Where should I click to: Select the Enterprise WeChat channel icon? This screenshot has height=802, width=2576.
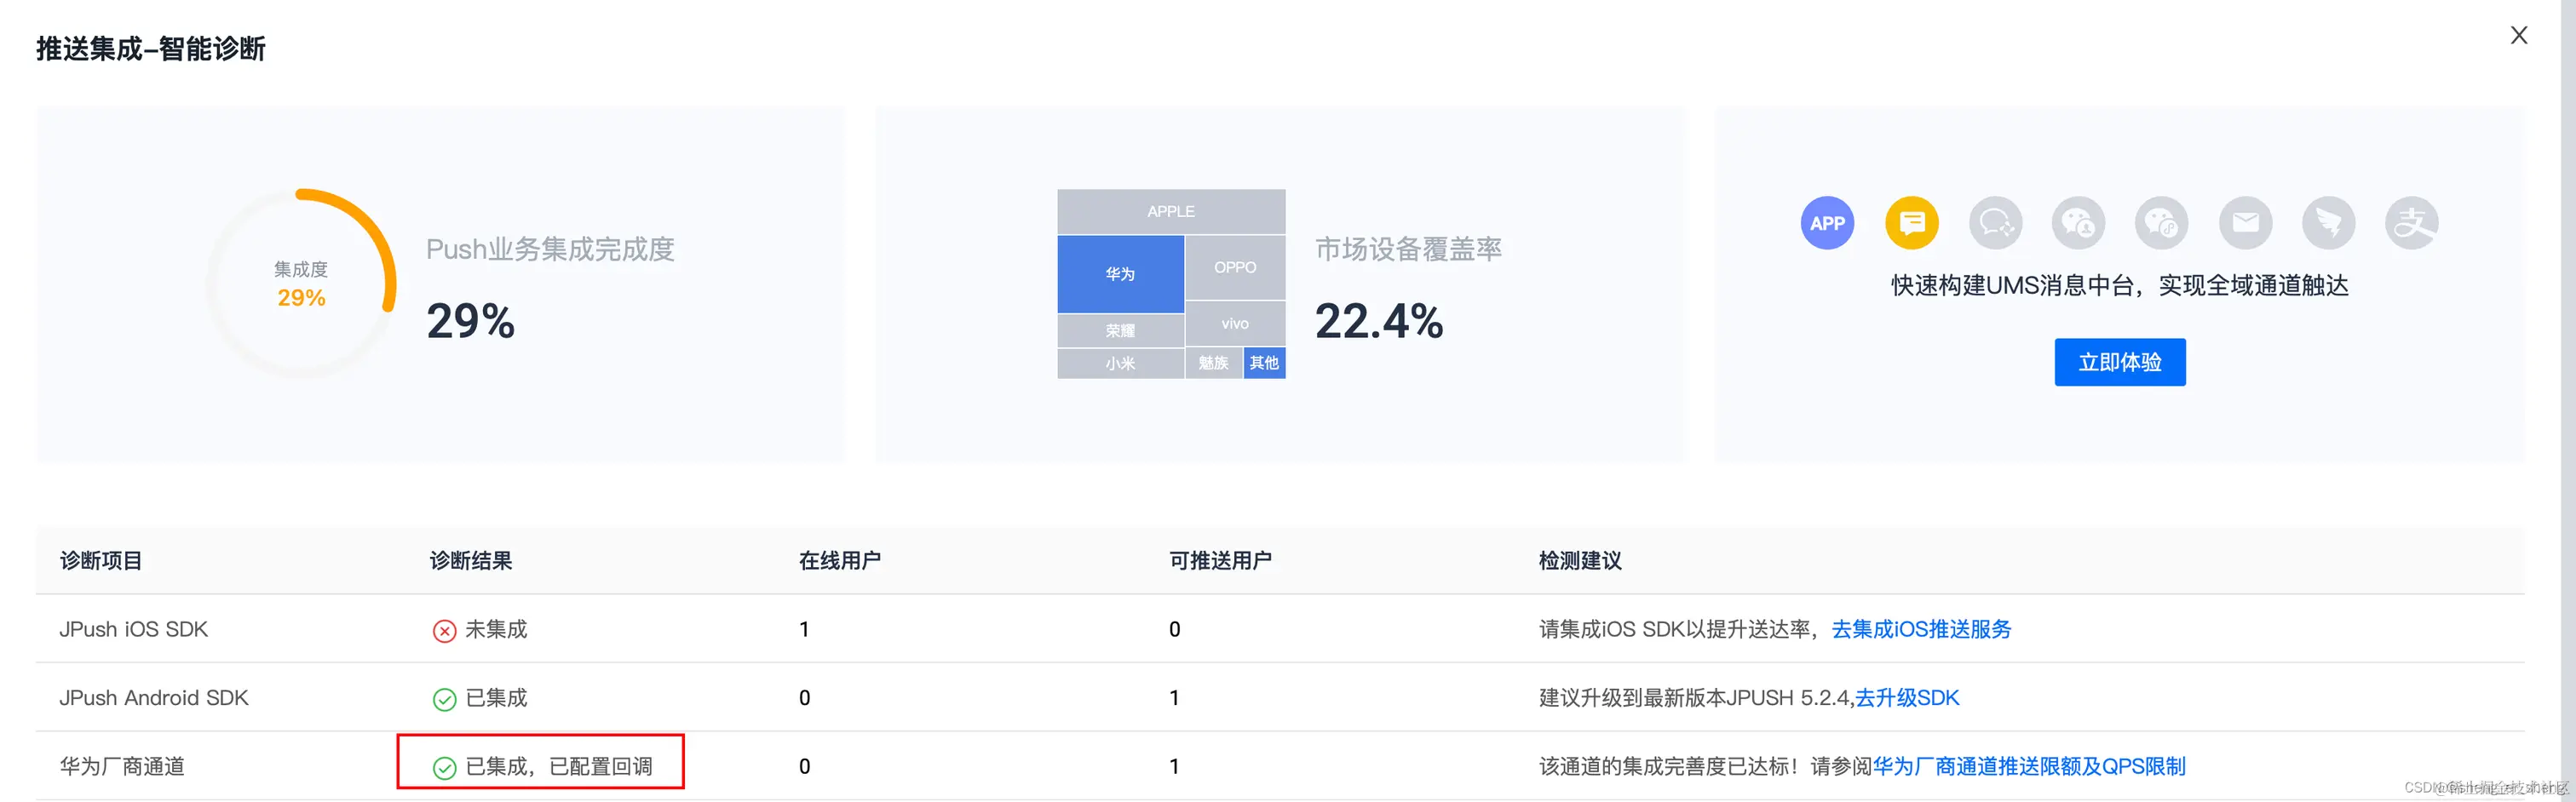click(1996, 223)
